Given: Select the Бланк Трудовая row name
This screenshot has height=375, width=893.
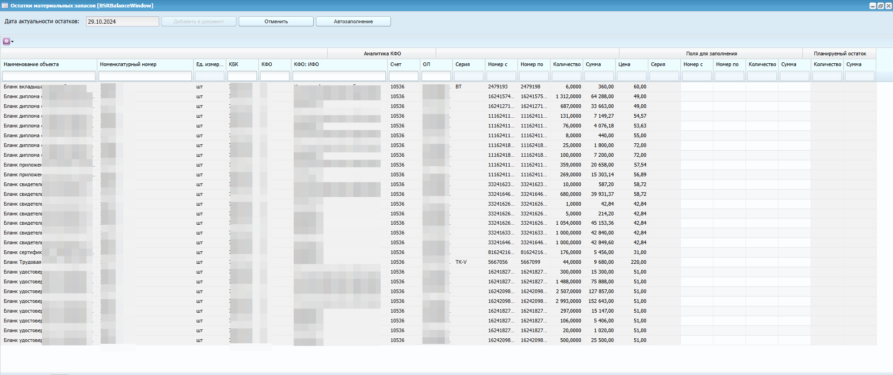Looking at the screenshot, I should (x=22, y=262).
